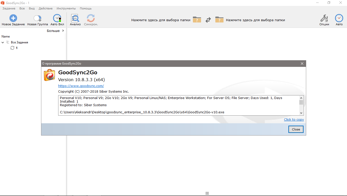347x196 pixels.
Task: Click the GoodSync2Go title bar app icon
Action: pyautogui.click(x=3, y=3)
